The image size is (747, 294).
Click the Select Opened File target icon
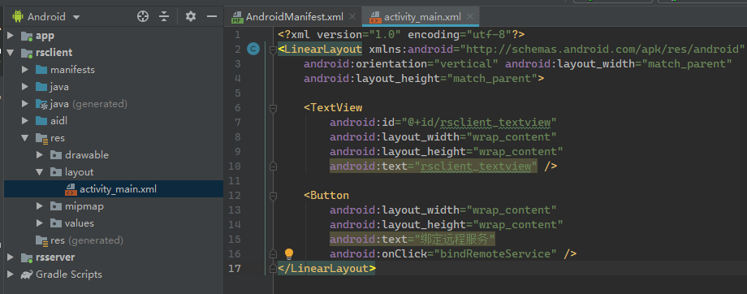click(142, 17)
